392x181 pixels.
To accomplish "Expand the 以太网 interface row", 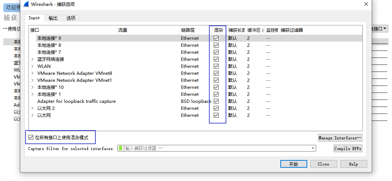I will point(33,115).
